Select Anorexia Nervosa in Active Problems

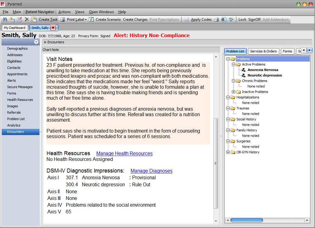coord(263,70)
